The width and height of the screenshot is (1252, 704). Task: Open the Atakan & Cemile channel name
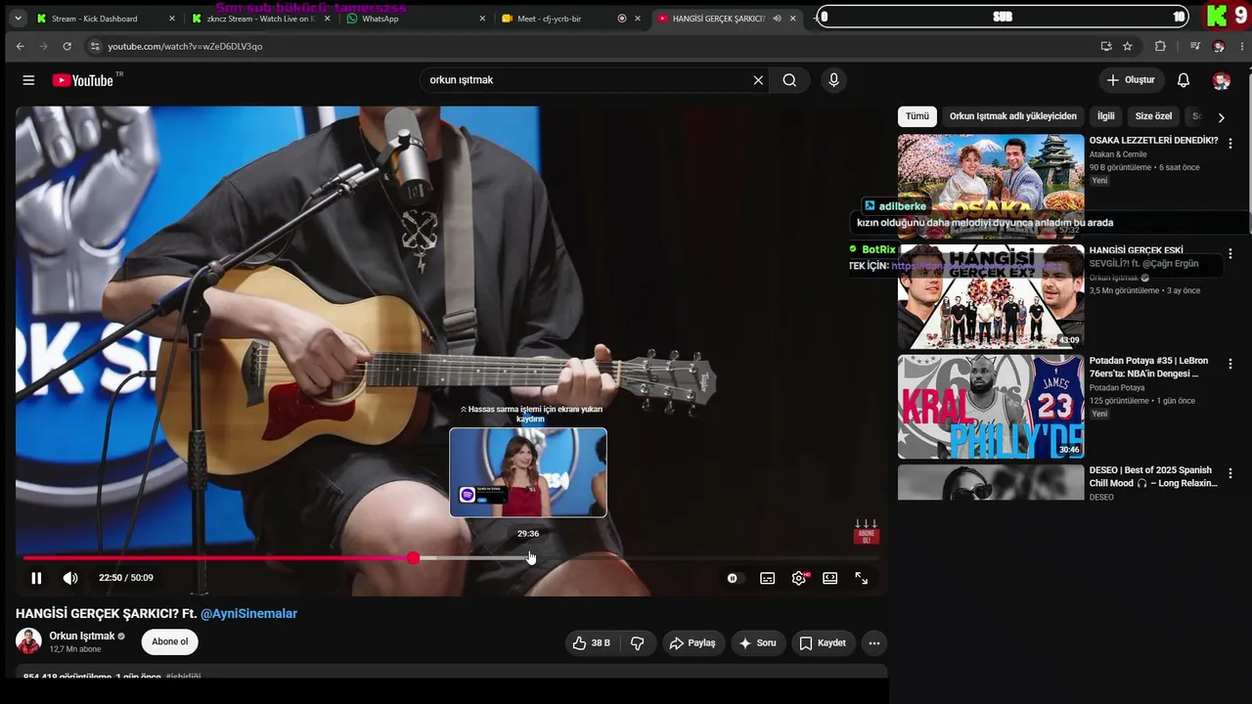(1118, 154)
